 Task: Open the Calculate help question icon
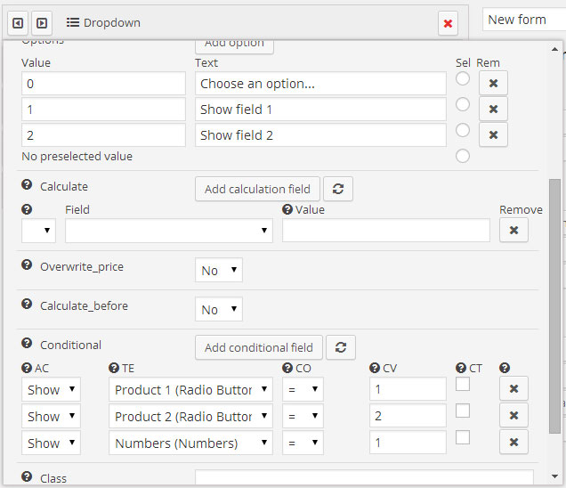(x=27, y=187)
